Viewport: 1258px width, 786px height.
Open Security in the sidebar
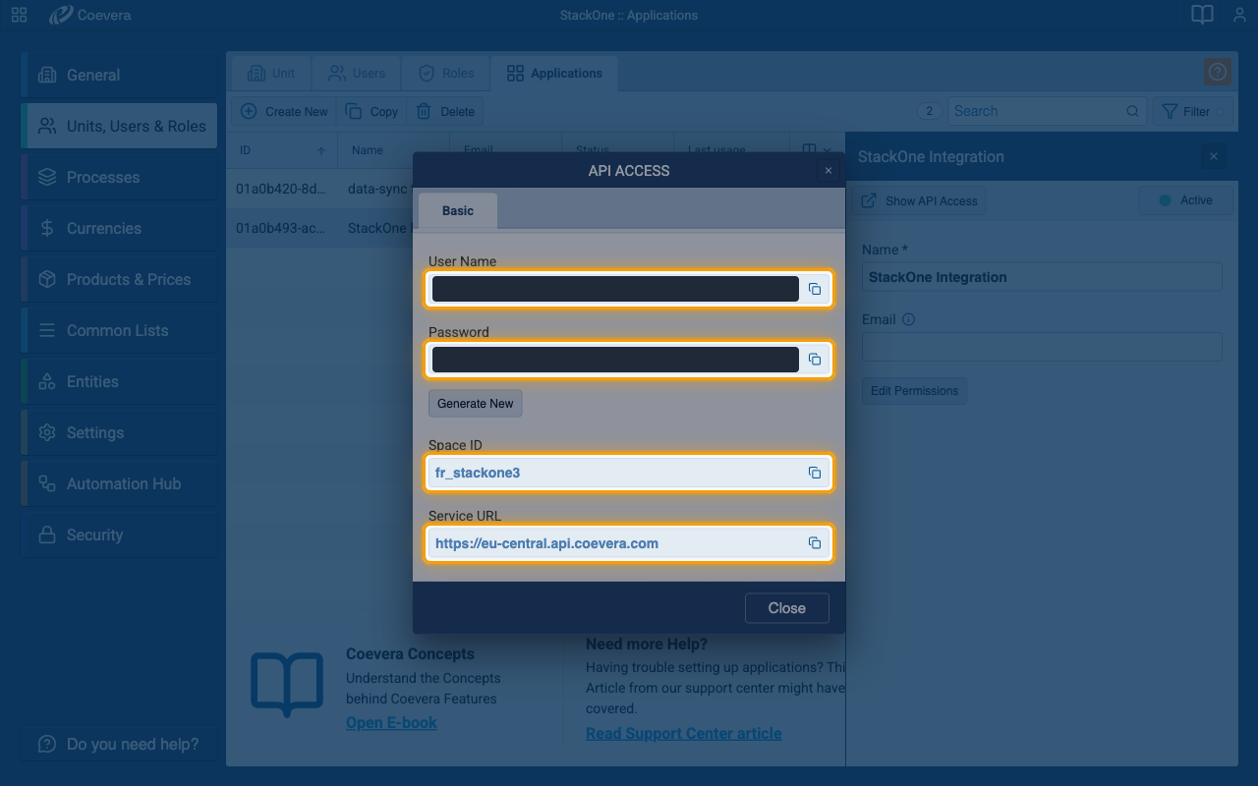(x=119, y=535)
